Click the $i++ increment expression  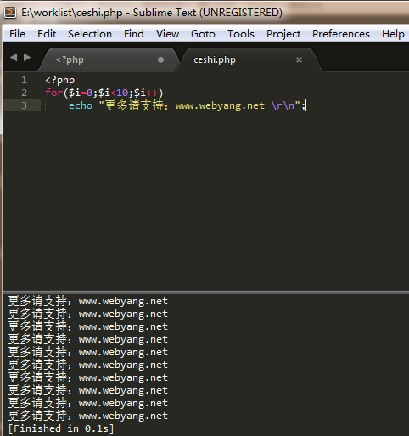146,93
